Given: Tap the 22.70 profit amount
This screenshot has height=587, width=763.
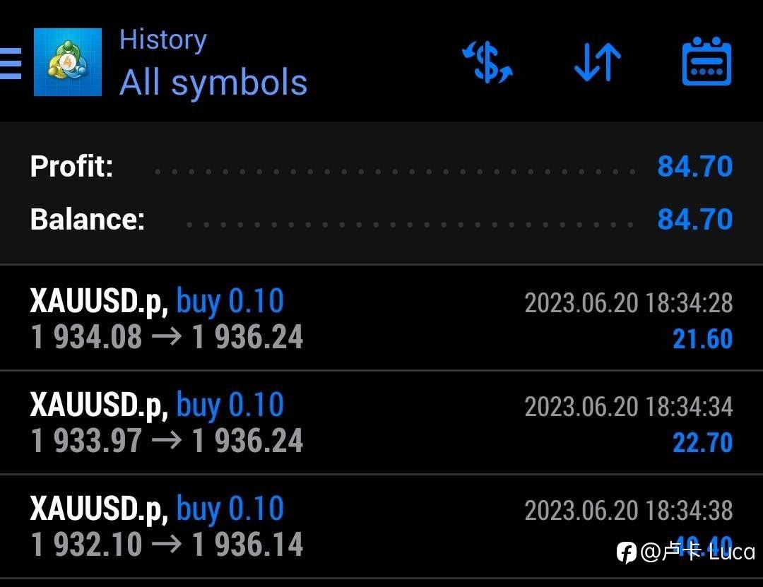Looking at the screenshot, I should point(703,443).
